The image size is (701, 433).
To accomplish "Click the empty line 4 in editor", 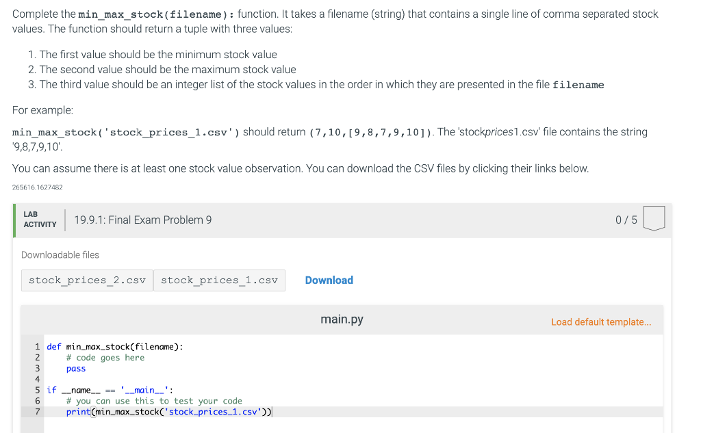I will (353, 380).
